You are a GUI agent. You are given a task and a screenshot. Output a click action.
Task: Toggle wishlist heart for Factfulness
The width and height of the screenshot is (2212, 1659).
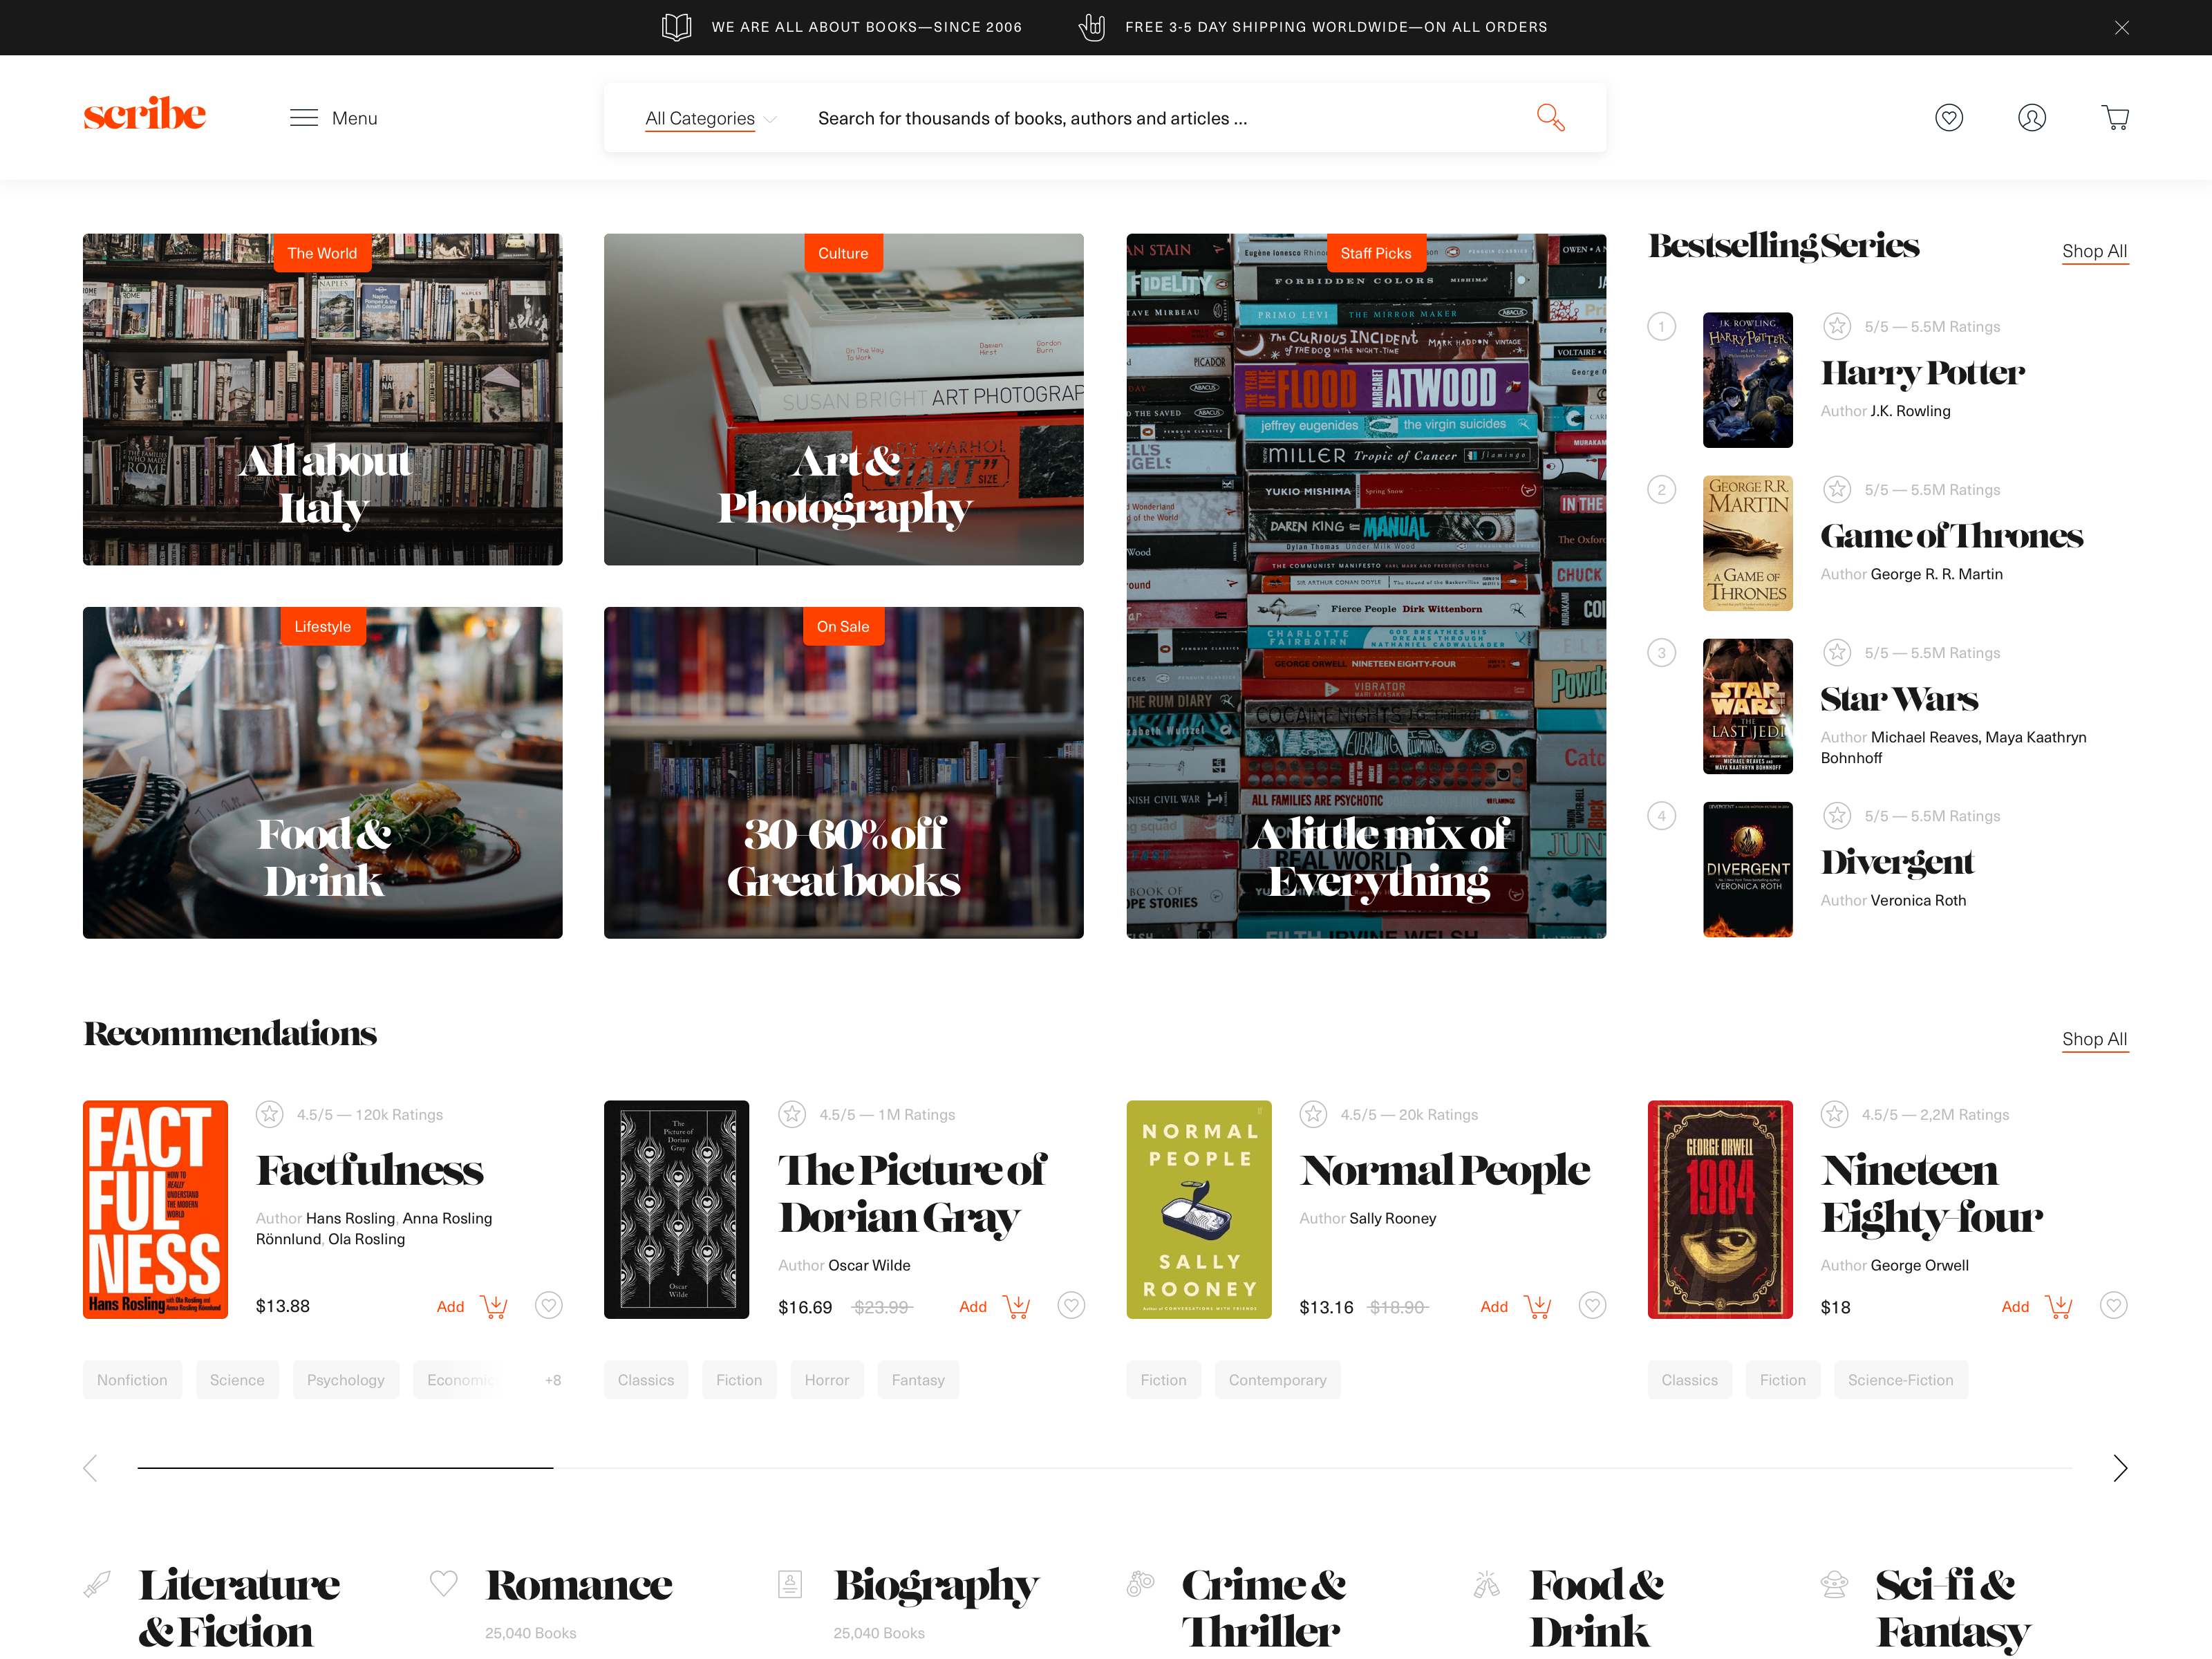point(549,1305)
